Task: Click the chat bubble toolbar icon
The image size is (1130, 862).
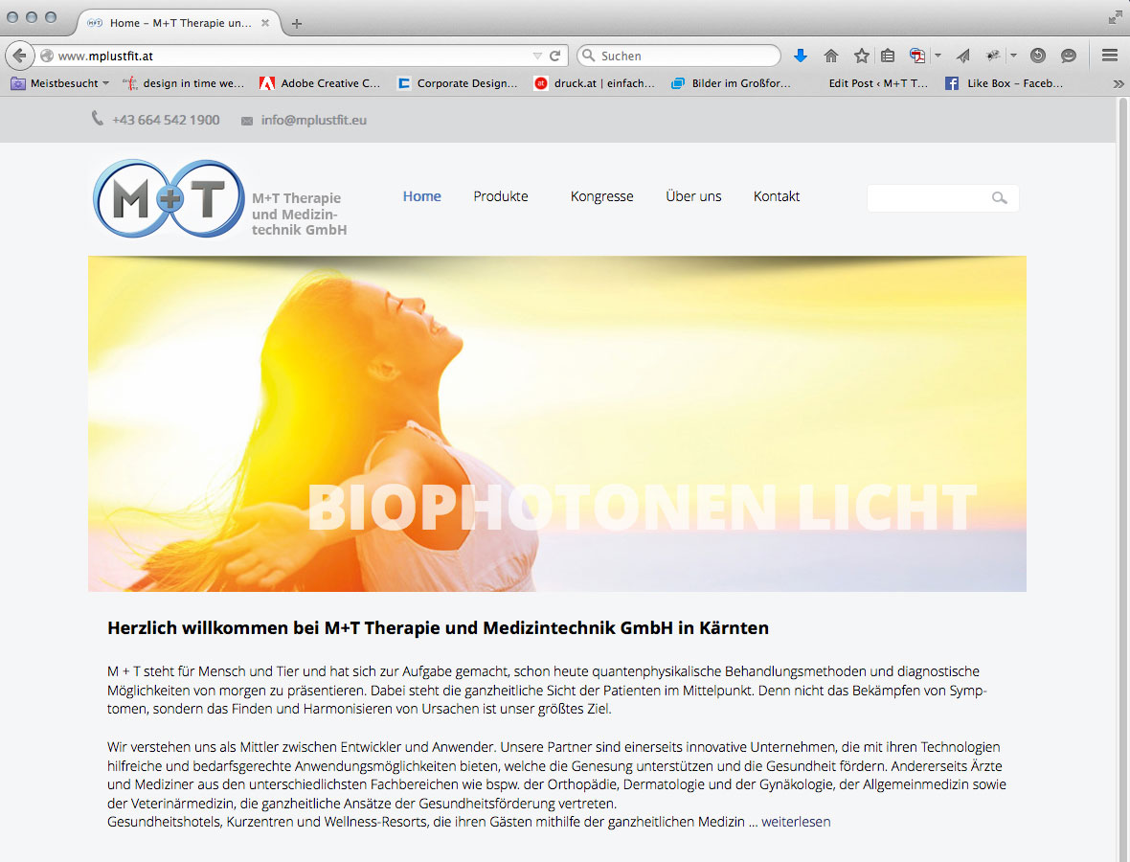Action: (1069, 56)
